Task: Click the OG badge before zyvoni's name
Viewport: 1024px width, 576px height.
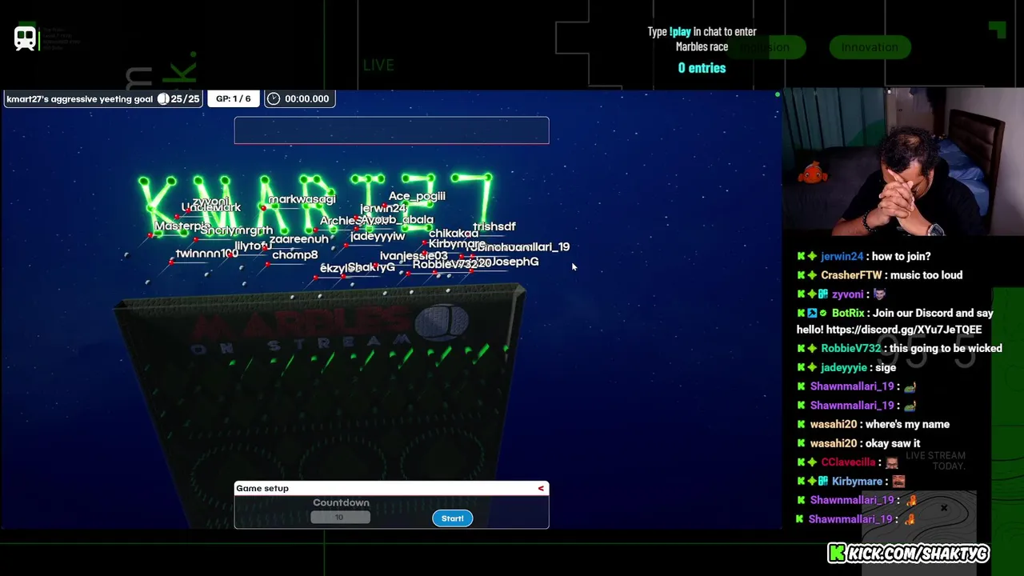Action: 823,294
